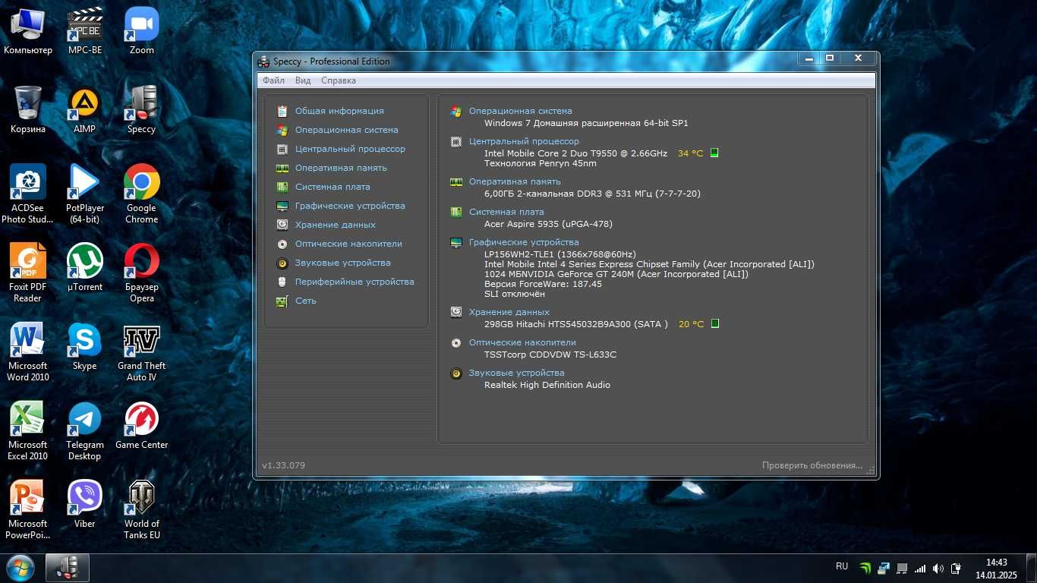Open the Оптические накопители sidebar icon
The image size is (1037, 583).
point(282,244)
